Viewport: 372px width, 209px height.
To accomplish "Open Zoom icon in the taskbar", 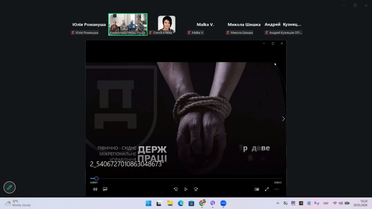I will pos(223,203).
